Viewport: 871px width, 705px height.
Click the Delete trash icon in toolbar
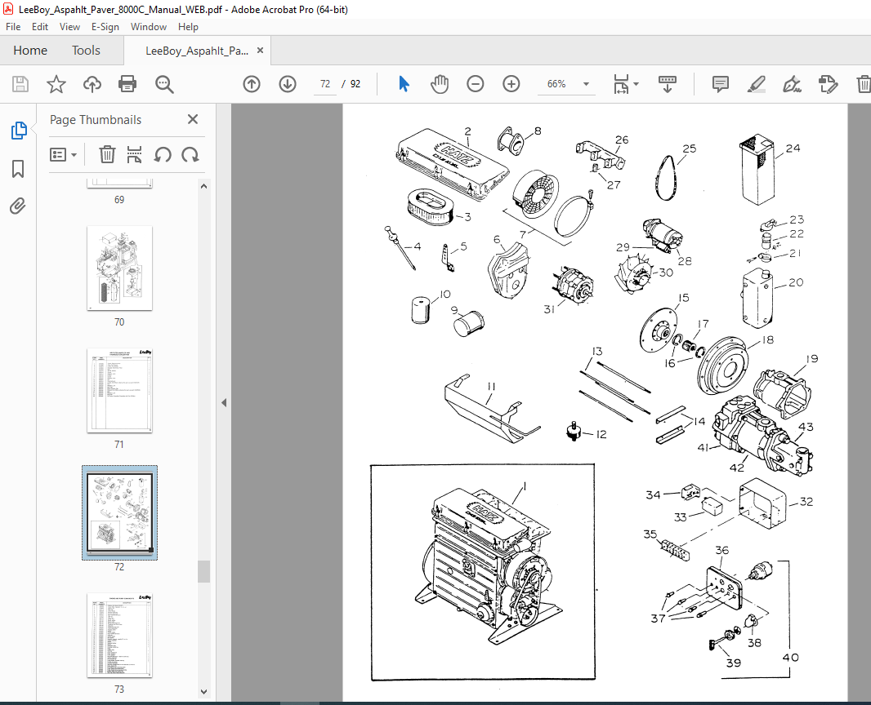[x=863, y=84]
